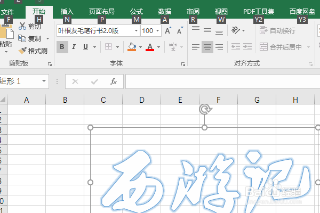Open borders dropdown arrow
Screen dimensions: 320x213
[x=117, y=47]
